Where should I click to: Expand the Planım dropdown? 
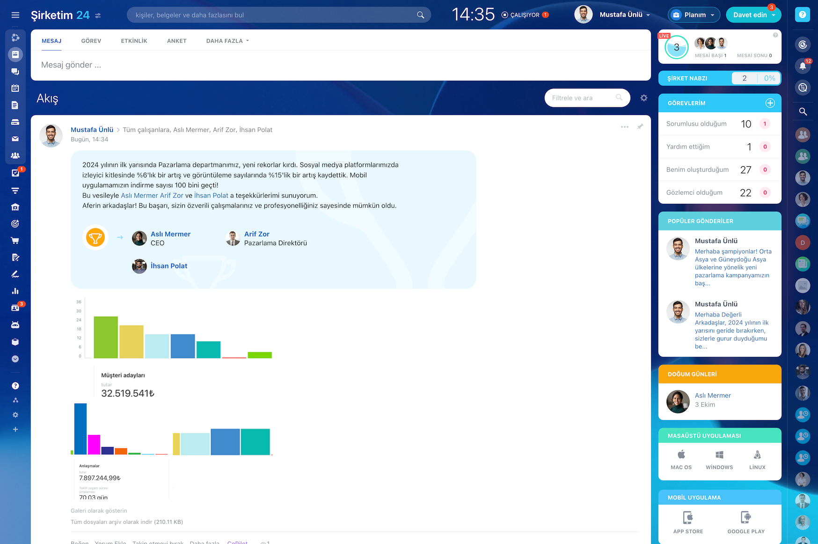pos(694,15)
